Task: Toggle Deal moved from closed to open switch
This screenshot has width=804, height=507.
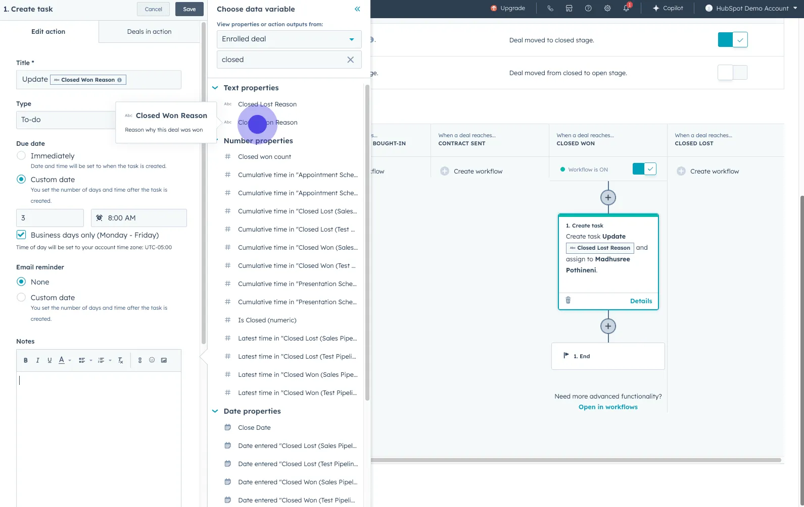Action: [733, 73]
